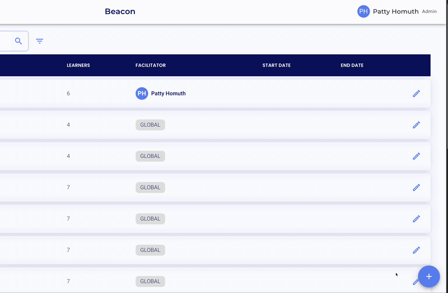Sort by Facilitator column header
448x293 pixels.
[151, 66]
